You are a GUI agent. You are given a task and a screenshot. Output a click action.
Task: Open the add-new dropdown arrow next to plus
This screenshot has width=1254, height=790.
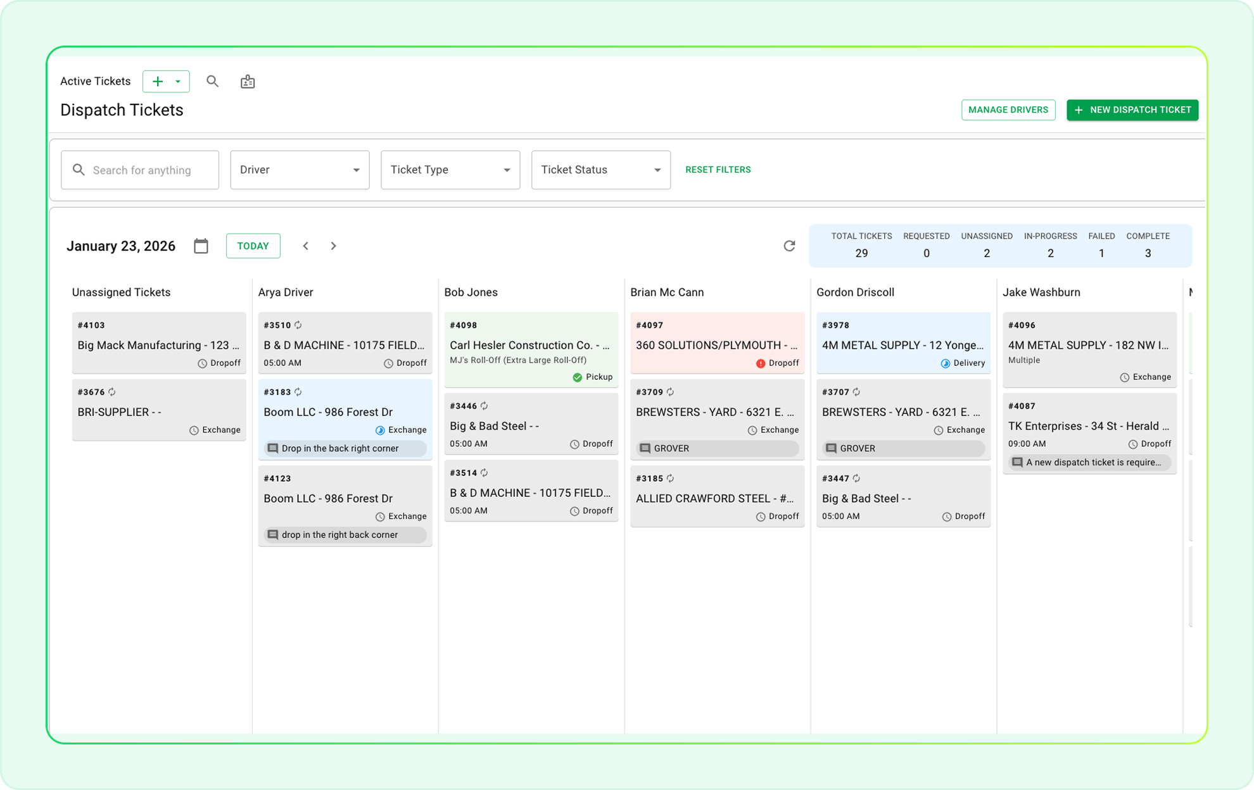pos(178,82)
